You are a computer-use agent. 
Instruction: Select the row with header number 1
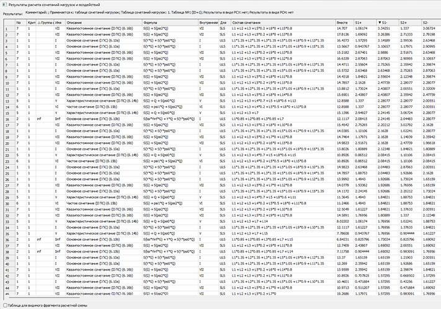click(x=6, y=29)
